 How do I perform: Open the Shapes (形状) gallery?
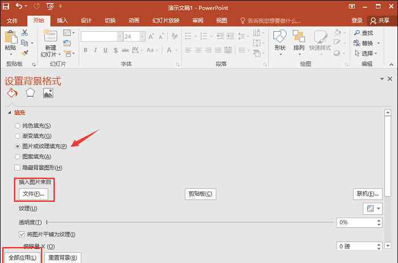280,41
